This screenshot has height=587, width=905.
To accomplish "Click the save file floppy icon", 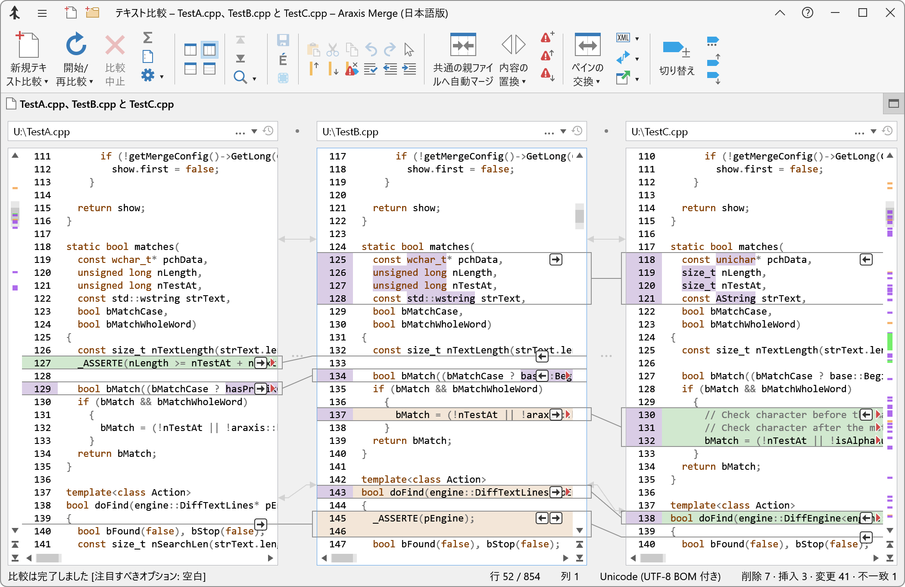I will point(283,40).
